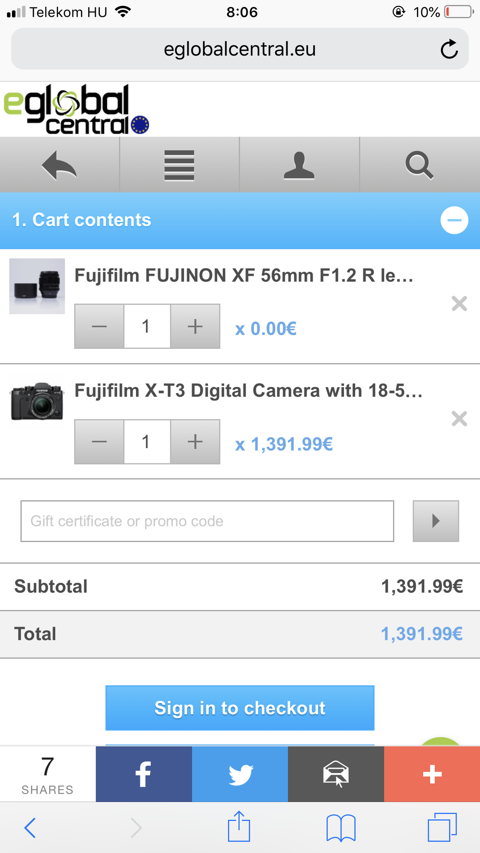
Task: Share on Facebook
Action: point(144,774)
